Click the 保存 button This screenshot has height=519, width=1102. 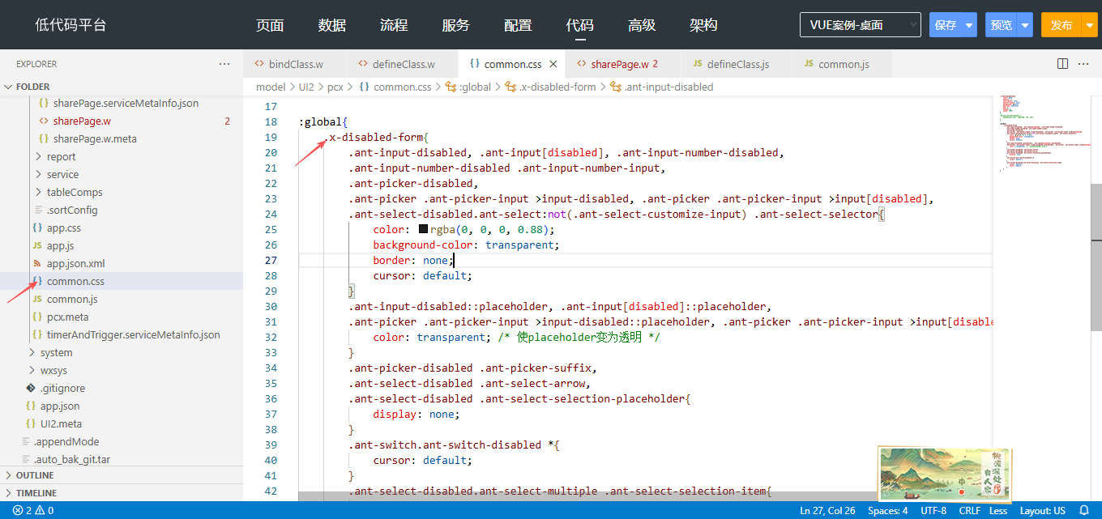click(946, 25)
